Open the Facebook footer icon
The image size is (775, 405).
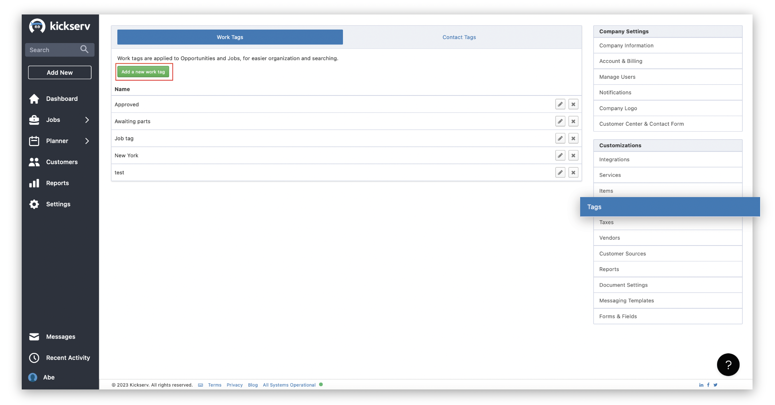click(708, 385)
